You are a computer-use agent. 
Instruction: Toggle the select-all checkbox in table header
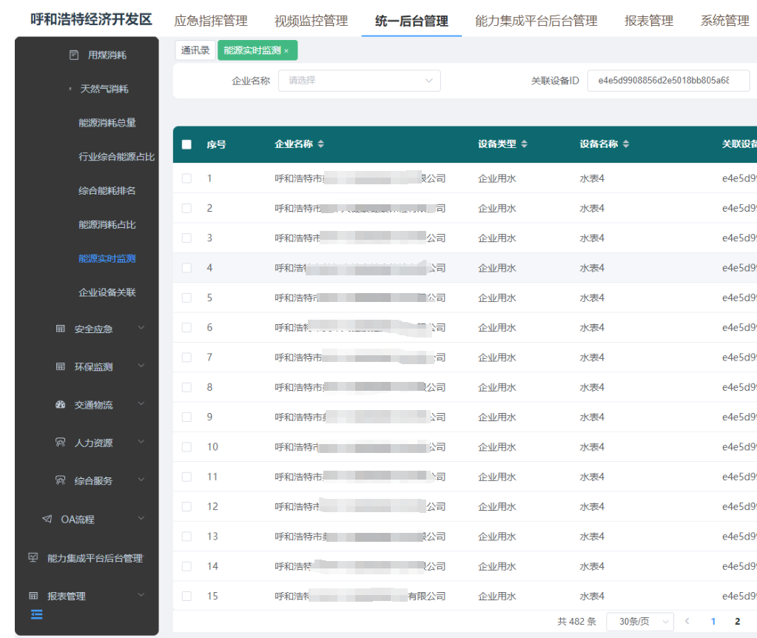[x=186, y=144]
